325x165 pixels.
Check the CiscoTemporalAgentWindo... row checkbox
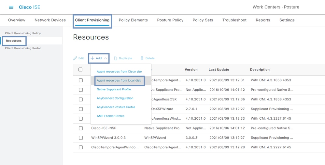click(81, 147)
